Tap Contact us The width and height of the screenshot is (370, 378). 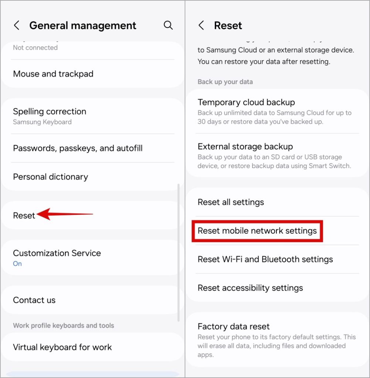(x=34, y=300)
